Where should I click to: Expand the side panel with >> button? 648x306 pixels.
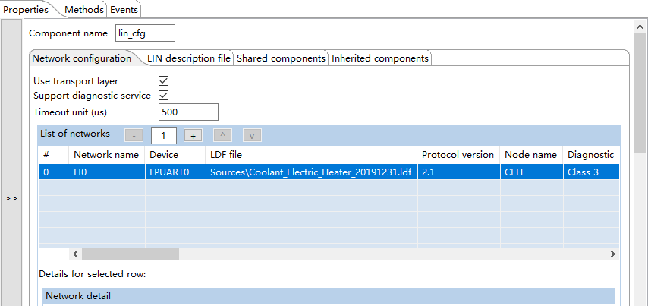[11, 198]
